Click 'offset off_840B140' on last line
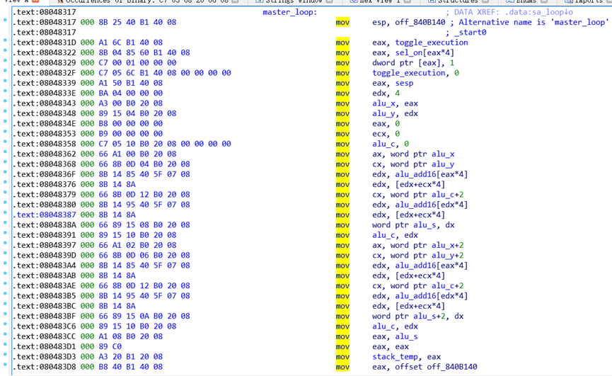Screen dimensions: 612x376 click(436, 367)
